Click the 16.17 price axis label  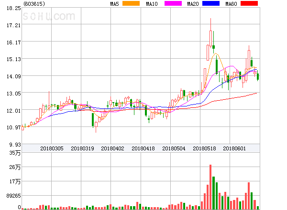click(14, 42)
